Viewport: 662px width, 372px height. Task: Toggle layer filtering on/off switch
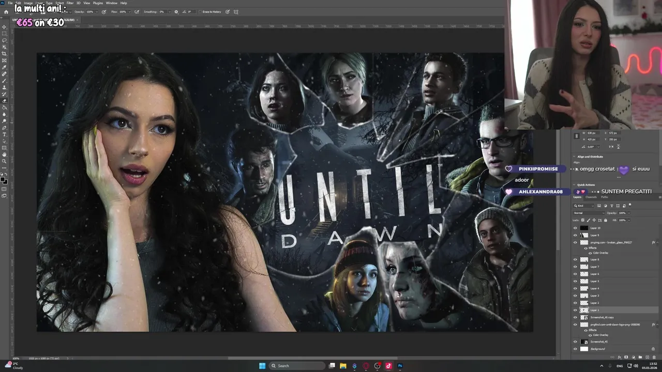[630, 205]
